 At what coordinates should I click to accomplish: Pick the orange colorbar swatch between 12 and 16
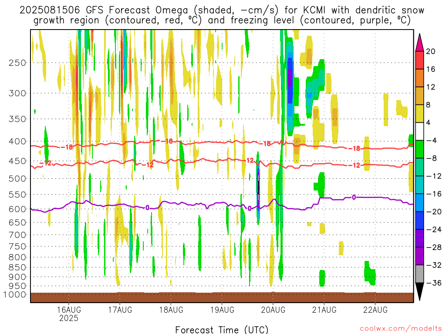(419, 78)
